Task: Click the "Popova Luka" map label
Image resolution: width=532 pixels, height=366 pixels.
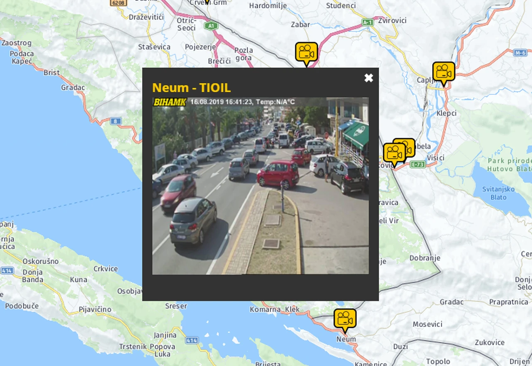Action: point(163,350)
